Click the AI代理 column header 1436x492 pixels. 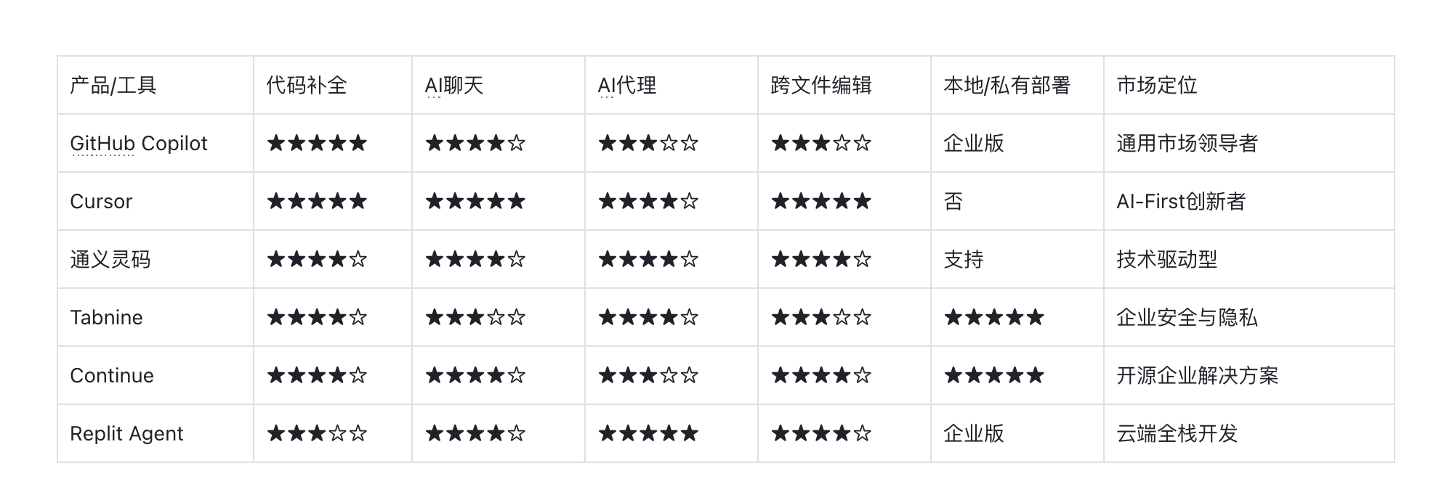(x=626, y=86)
